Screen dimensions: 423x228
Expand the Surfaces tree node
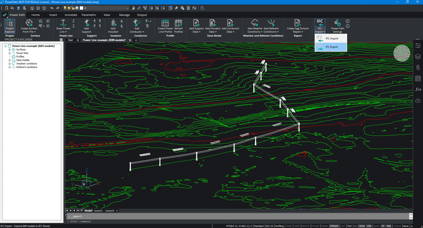[x=9, y=50]
